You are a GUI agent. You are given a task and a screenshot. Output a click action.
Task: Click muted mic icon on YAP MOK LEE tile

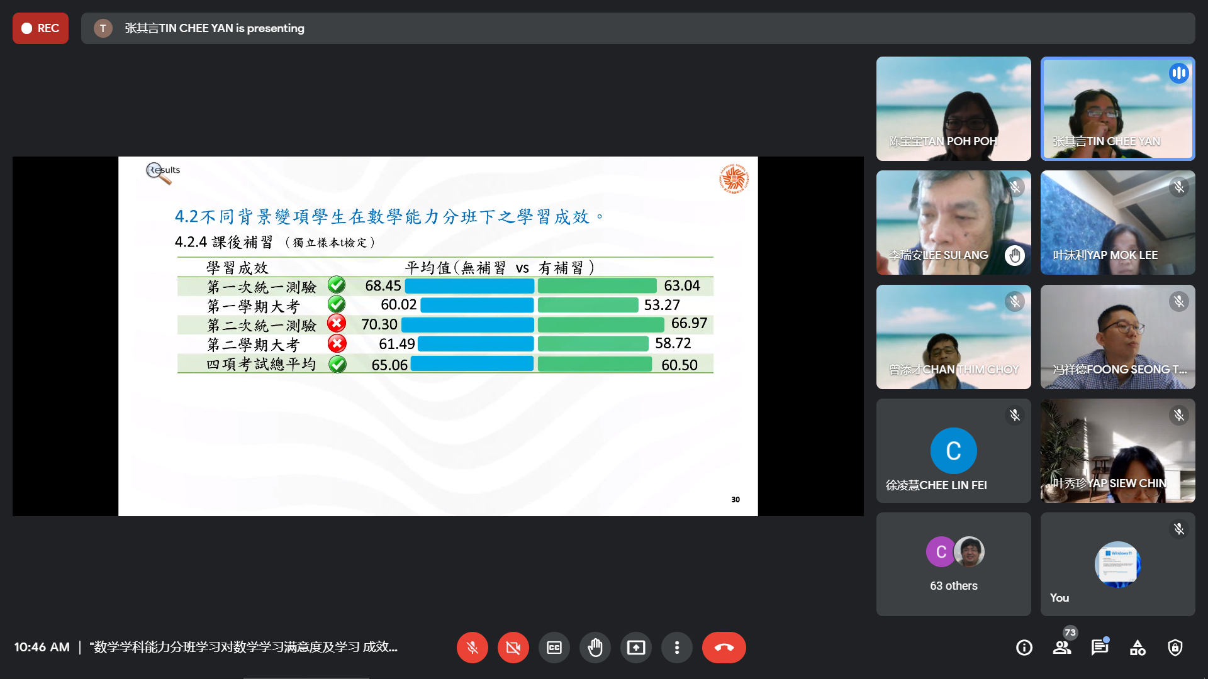1179,187
